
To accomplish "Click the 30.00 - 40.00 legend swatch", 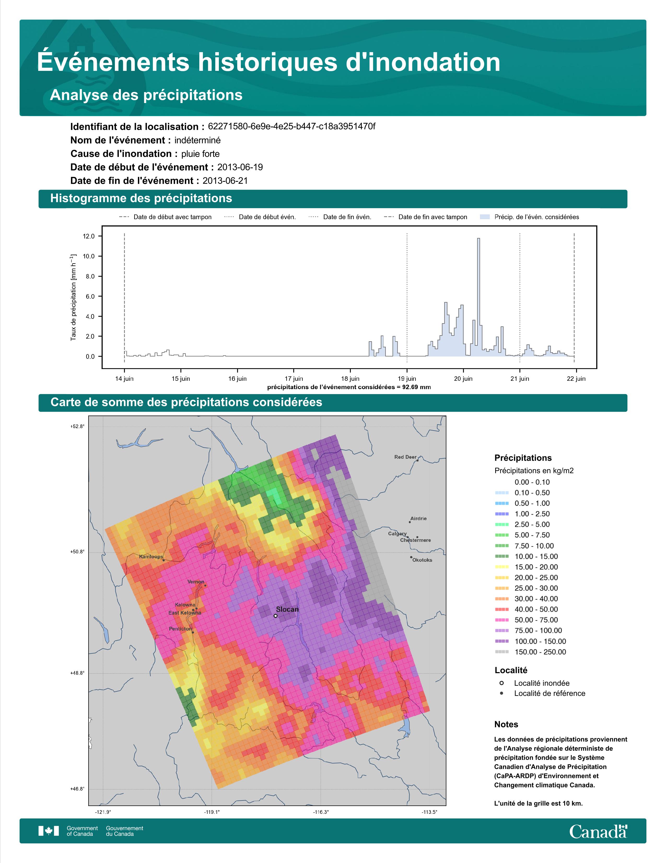I will tap(502, 599).
